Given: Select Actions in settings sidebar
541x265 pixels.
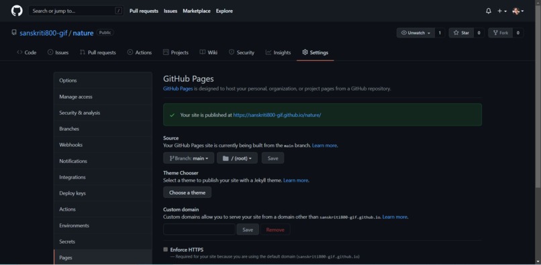Looking at the screenshot, I should [x=103, y=209].
